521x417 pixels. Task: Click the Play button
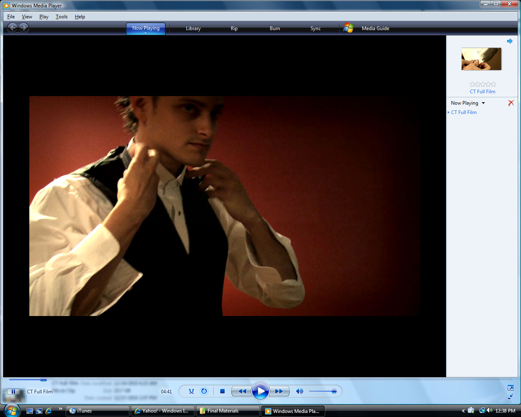(x=260, y=391)
